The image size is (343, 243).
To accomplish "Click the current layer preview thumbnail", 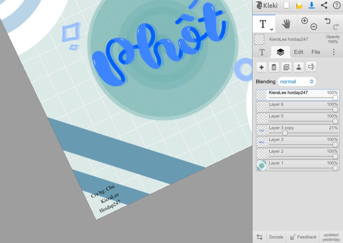I will pos(259,40).
